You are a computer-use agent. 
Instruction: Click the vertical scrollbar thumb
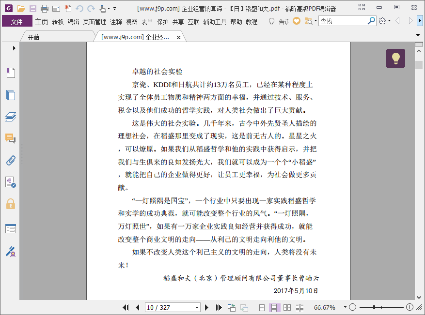[419, 65]
